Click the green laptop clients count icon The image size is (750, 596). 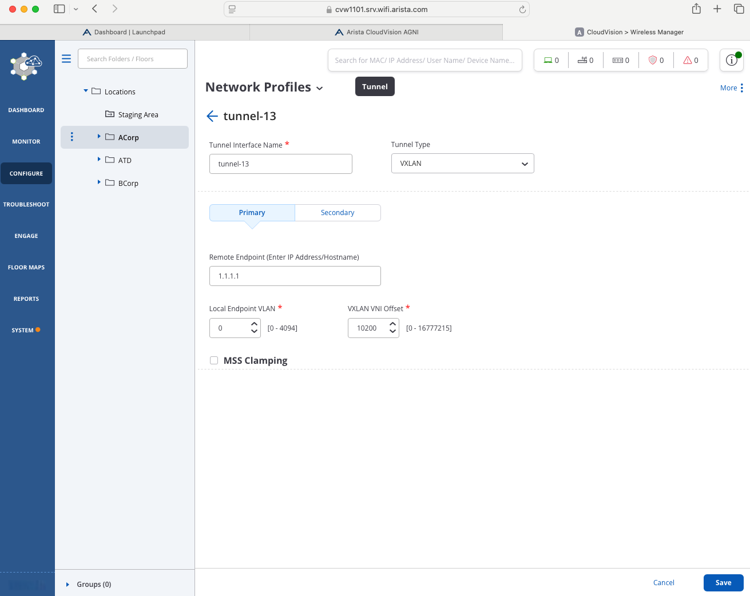tap(548, 60)
